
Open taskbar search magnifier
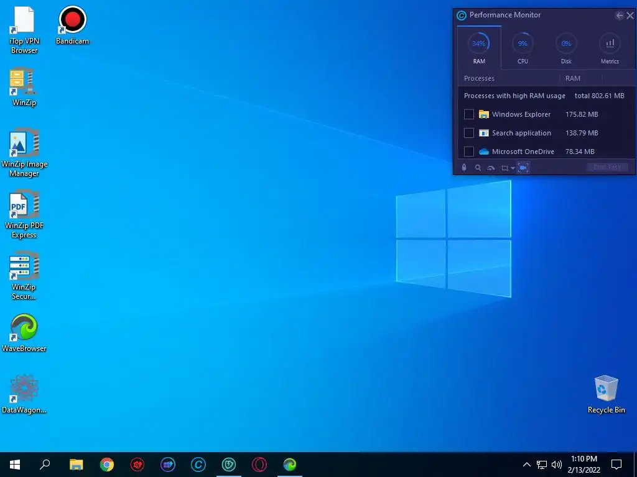point(45,465)
